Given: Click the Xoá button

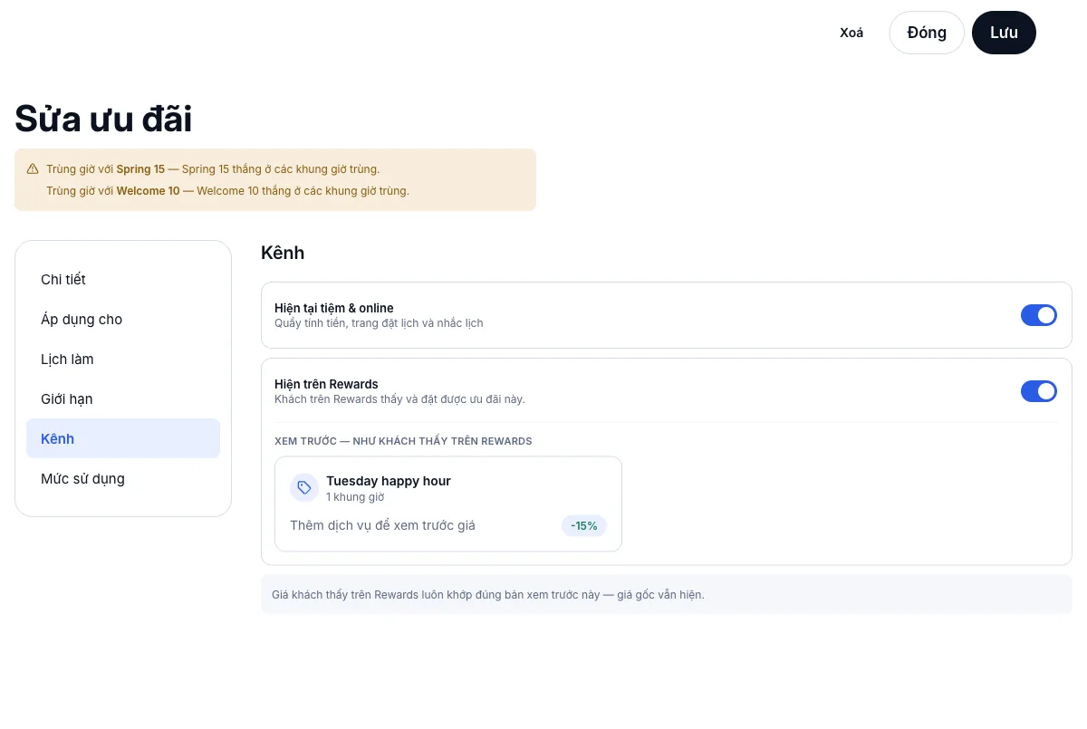Looking at the screenshot, I should [x=851, y=33].
